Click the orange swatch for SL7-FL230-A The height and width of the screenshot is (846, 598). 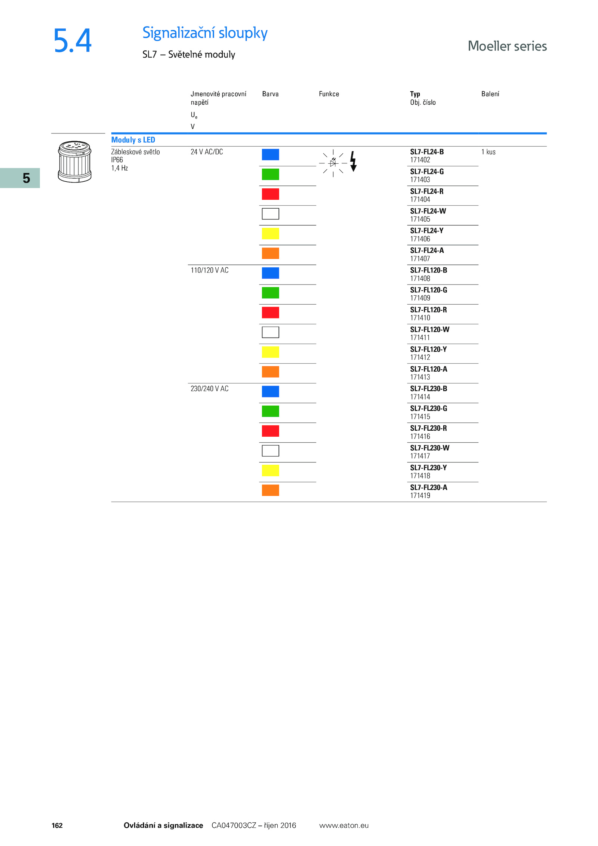270,490
